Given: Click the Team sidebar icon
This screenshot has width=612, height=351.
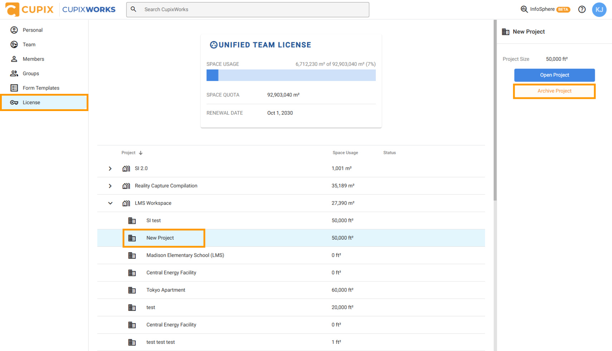Looking at the screenshot, I should 14,44.
